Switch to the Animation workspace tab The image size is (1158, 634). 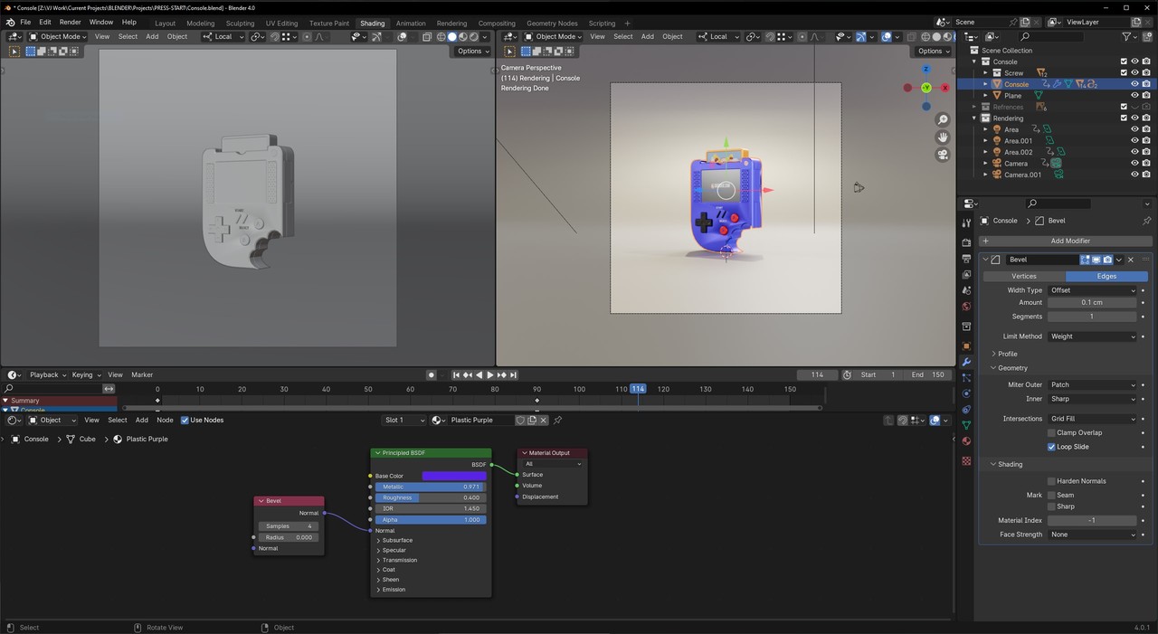[x=410, y=24]
